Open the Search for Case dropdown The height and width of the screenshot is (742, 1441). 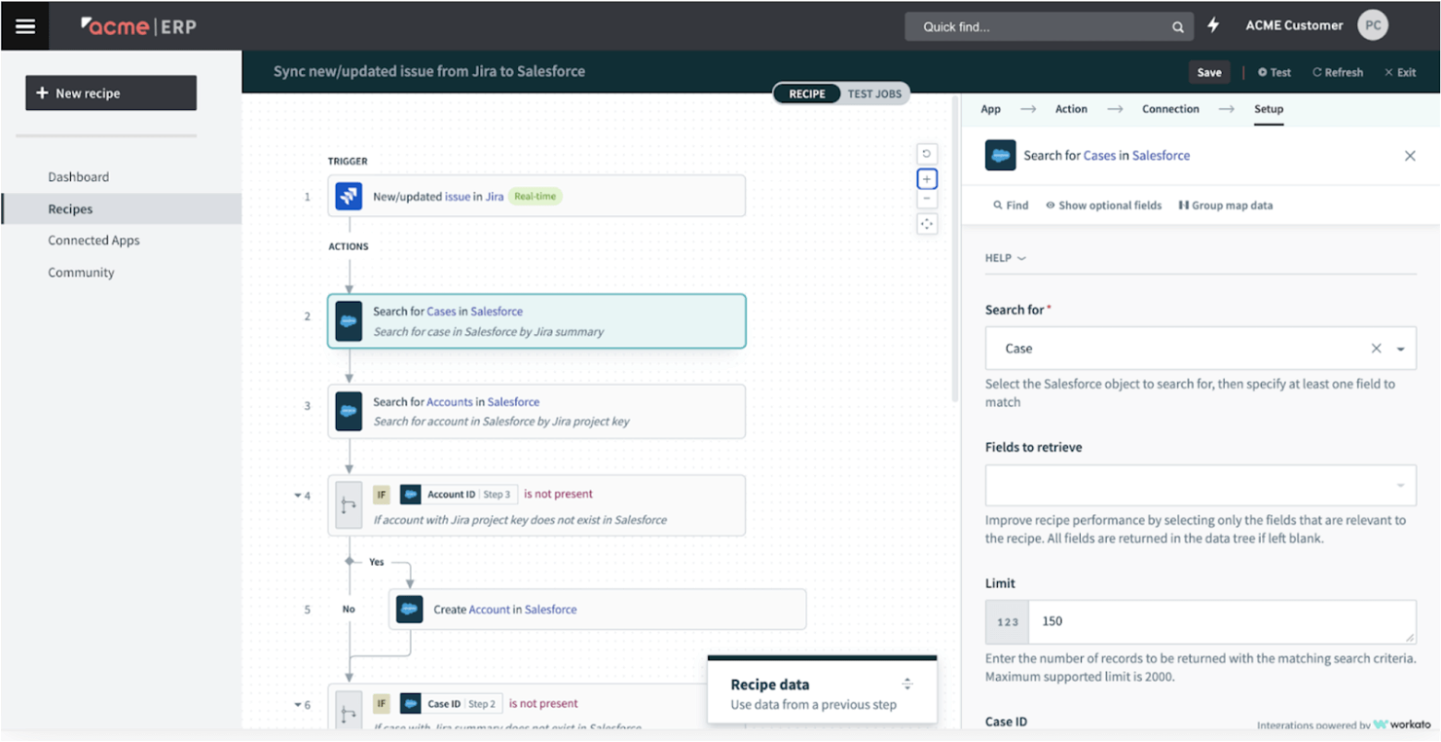click(1401, 348)
